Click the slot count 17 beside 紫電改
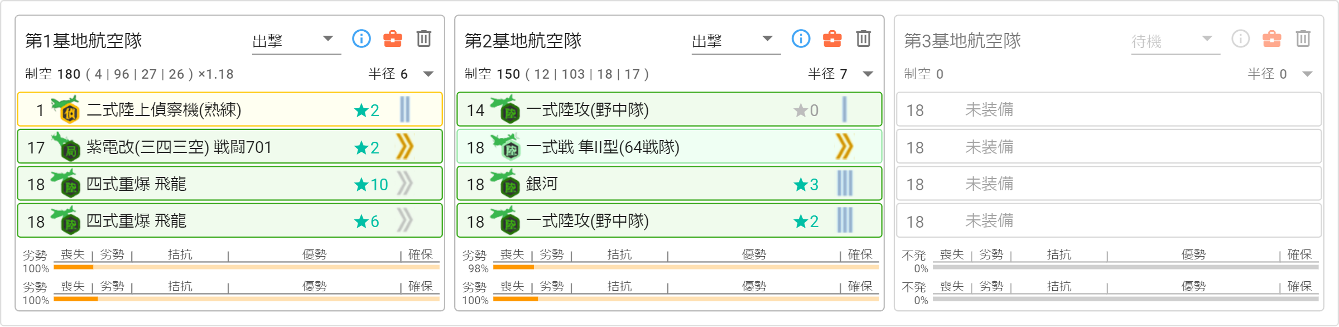Image resolution: width=1339 pixels, height=327 pixels. [x=36, y=147]
